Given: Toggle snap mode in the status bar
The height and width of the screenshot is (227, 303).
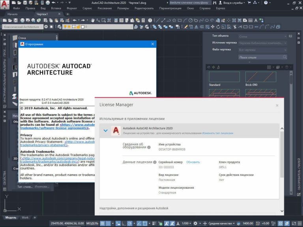Looking at the screenshot, I should (108, 223).
